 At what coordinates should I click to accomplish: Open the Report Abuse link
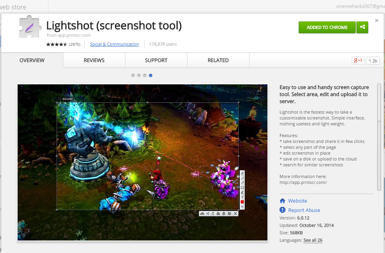pos(304,210)
